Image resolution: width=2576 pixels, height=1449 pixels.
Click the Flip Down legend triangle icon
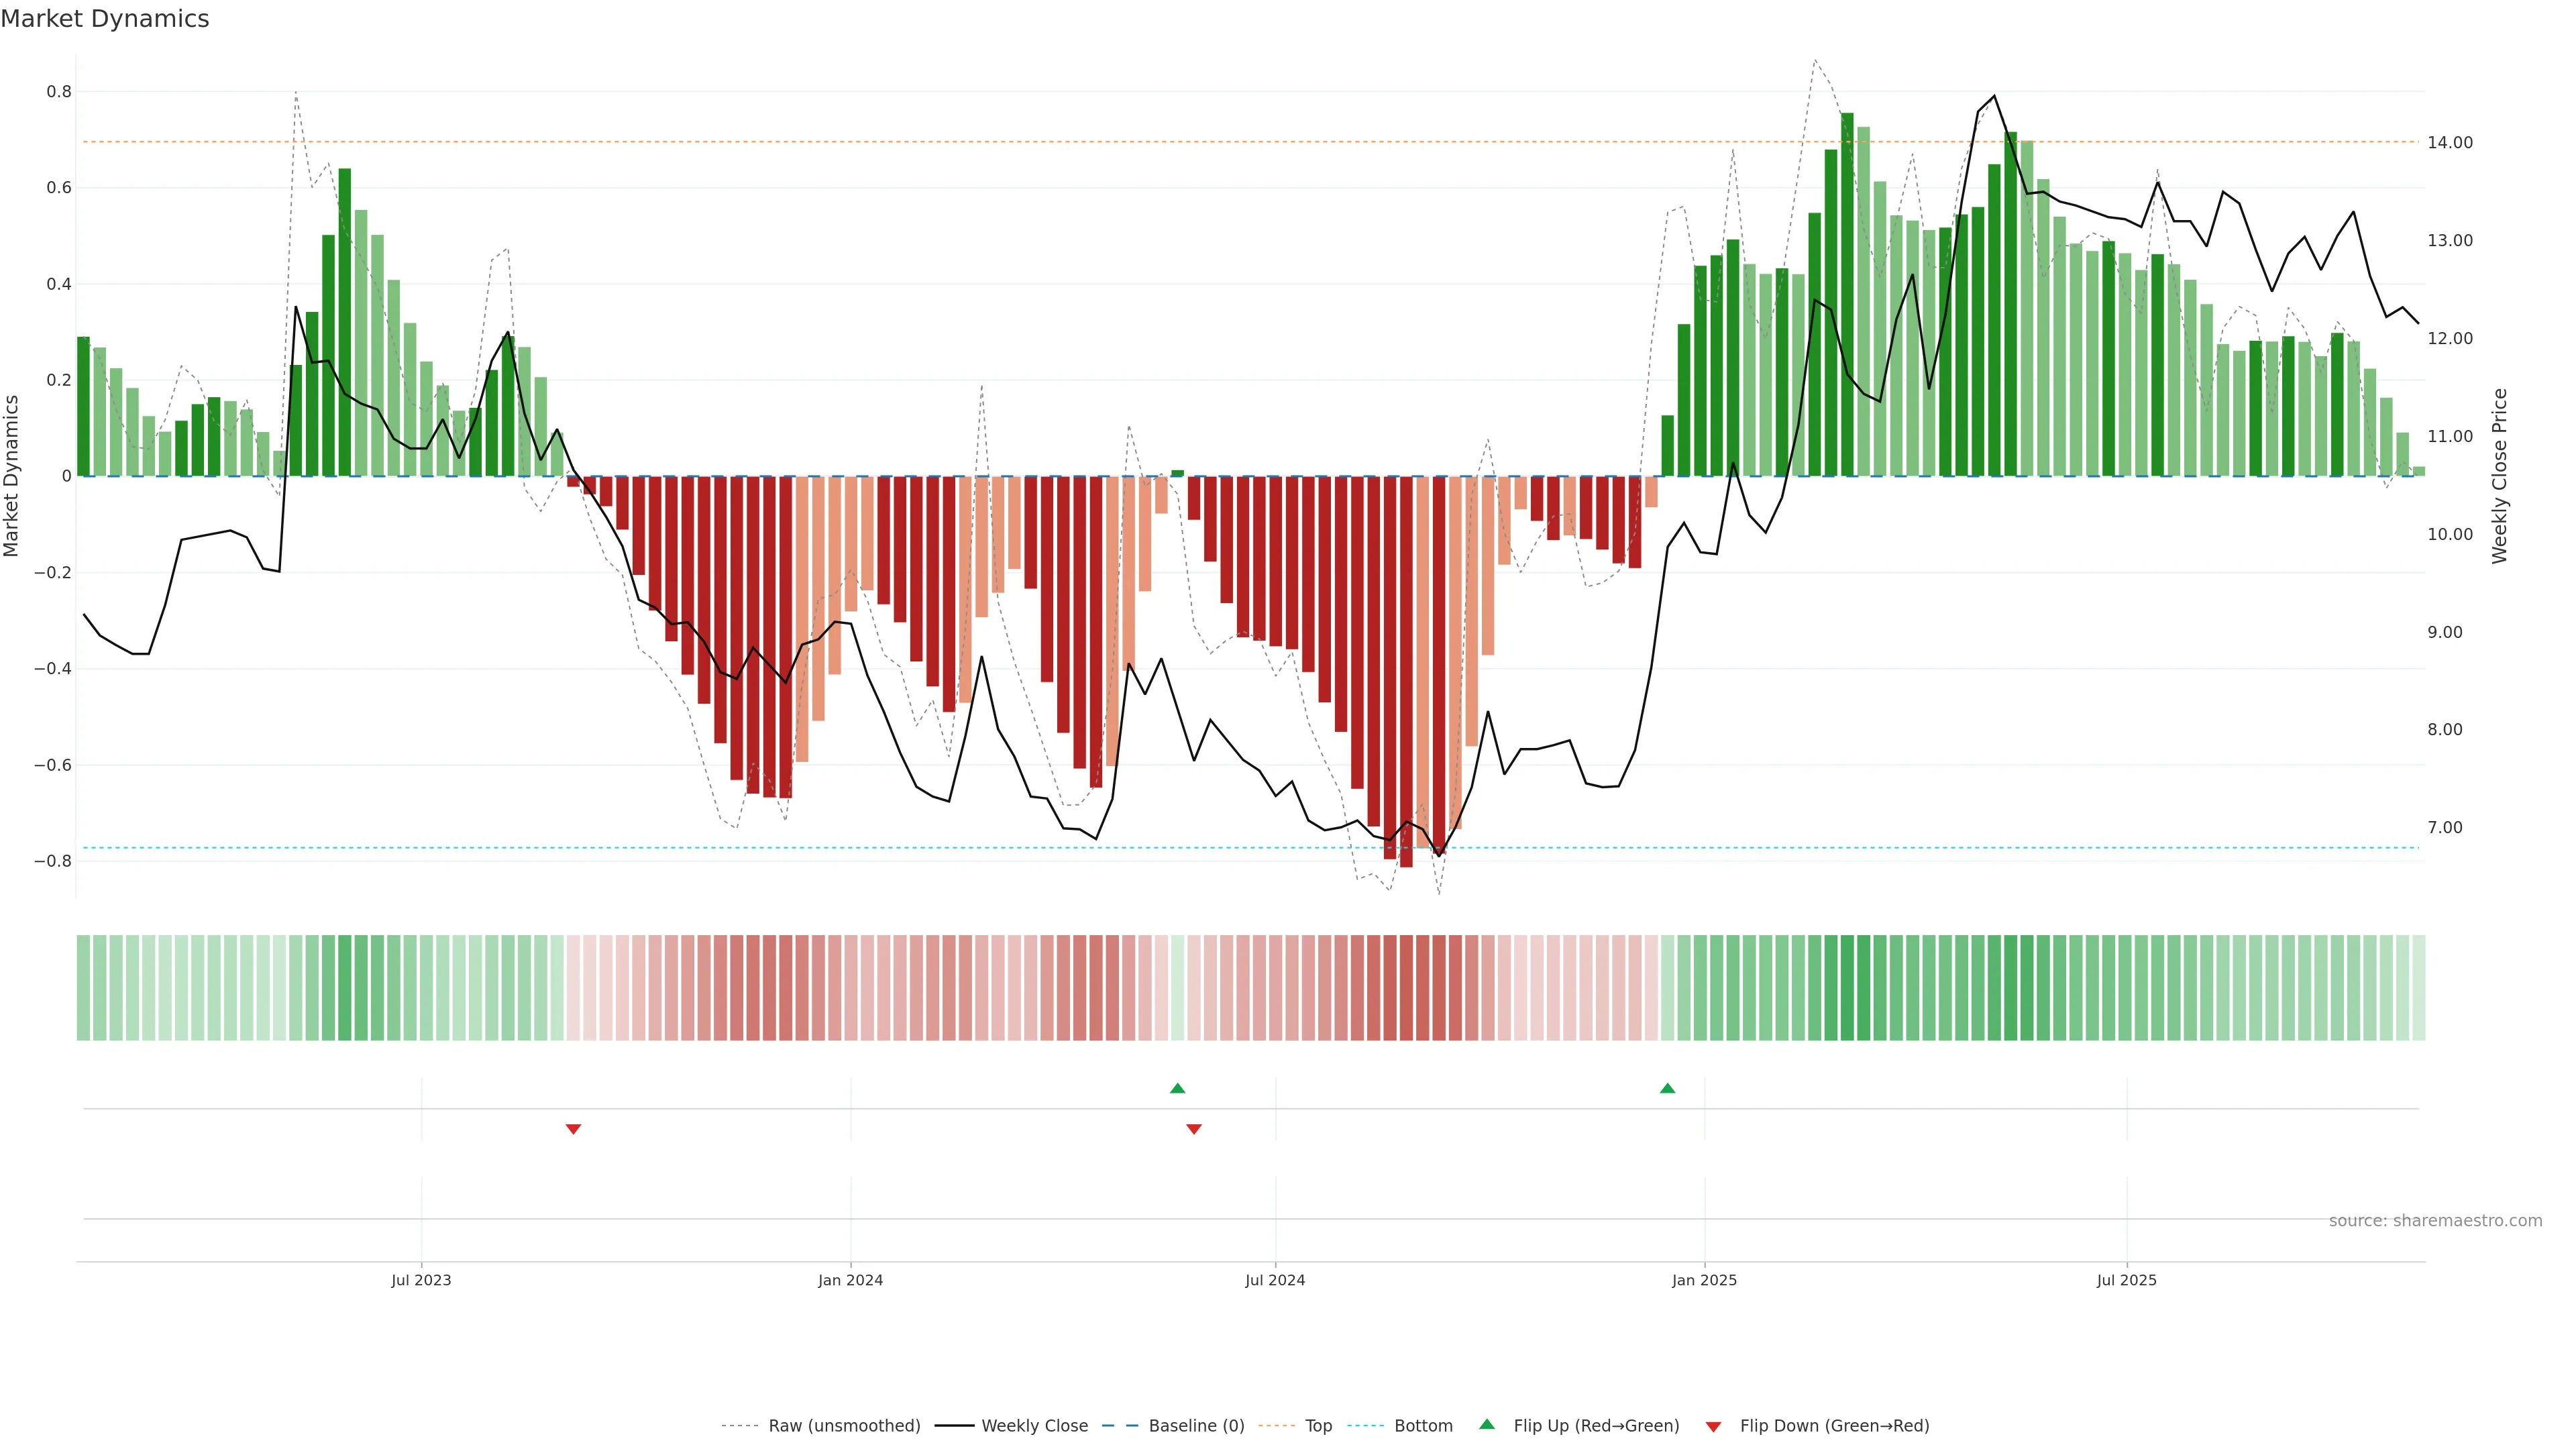click(1713, 1426)
